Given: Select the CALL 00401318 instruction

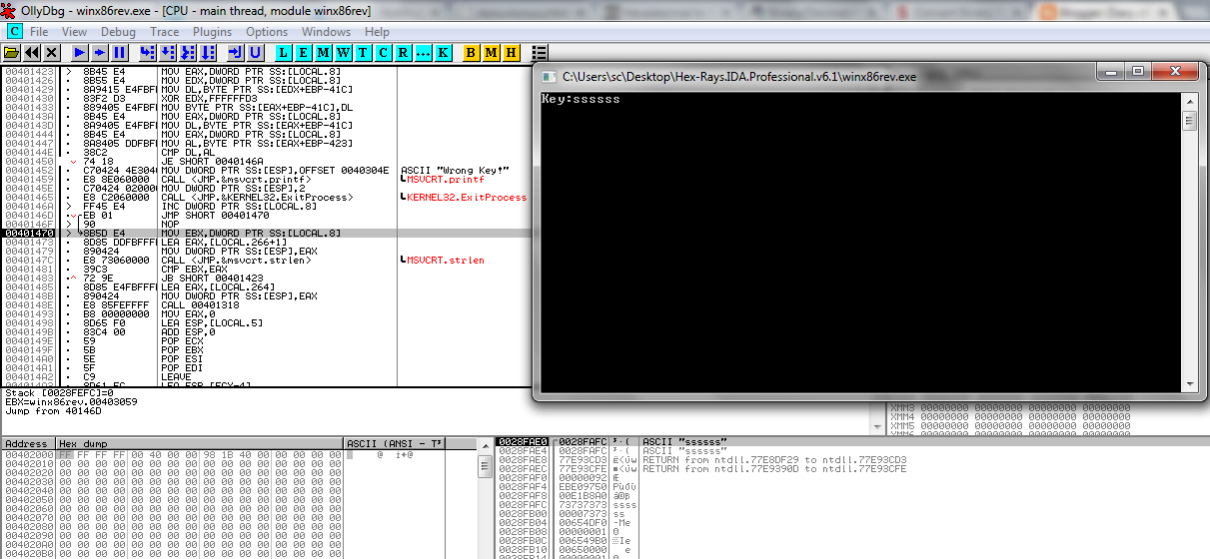Looking at the screenshot, I should [198, 304].
